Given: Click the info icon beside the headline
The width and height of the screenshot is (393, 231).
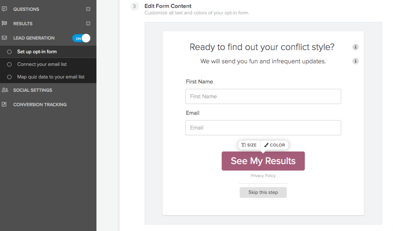Looking at the screenshot, I should tap(355, 47).
